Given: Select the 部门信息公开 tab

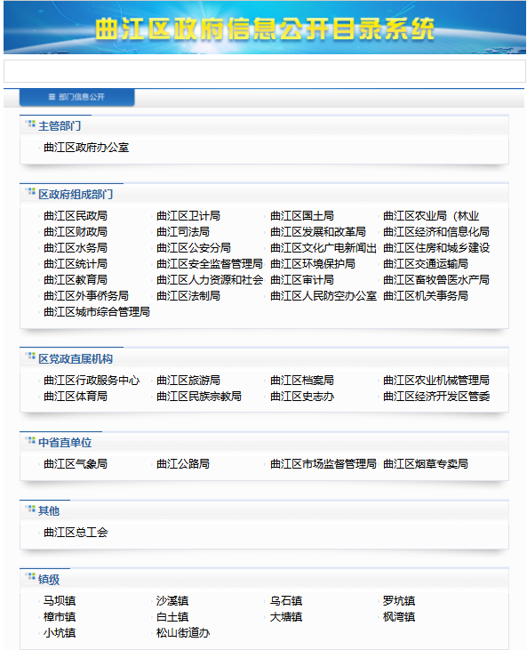Looking at the screenshot, I should 76,97.
